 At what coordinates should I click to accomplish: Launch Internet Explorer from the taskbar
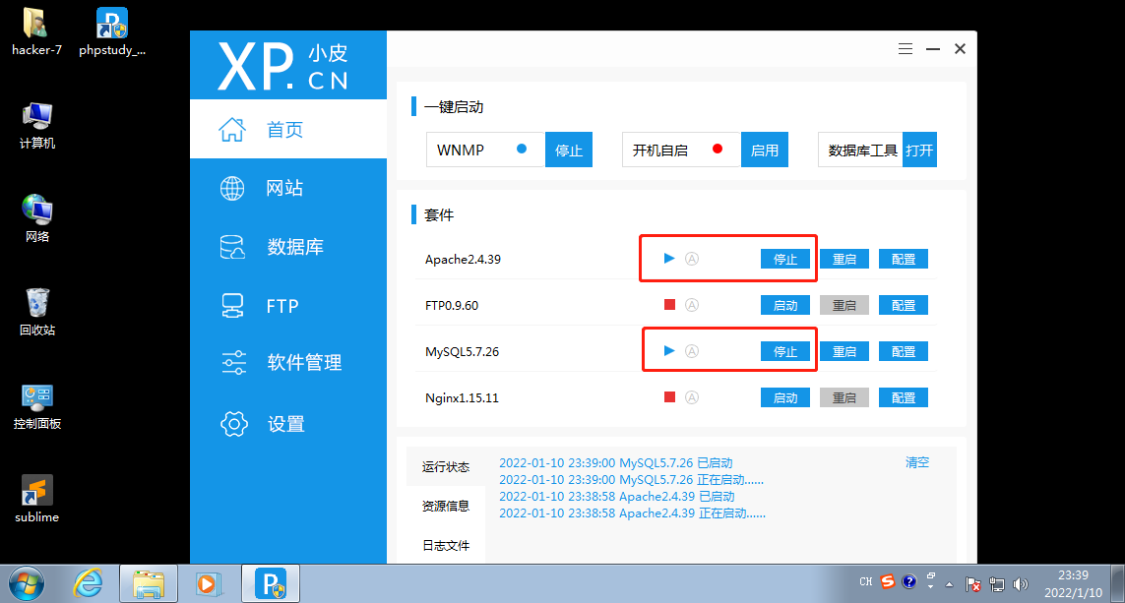click(88, 583)
